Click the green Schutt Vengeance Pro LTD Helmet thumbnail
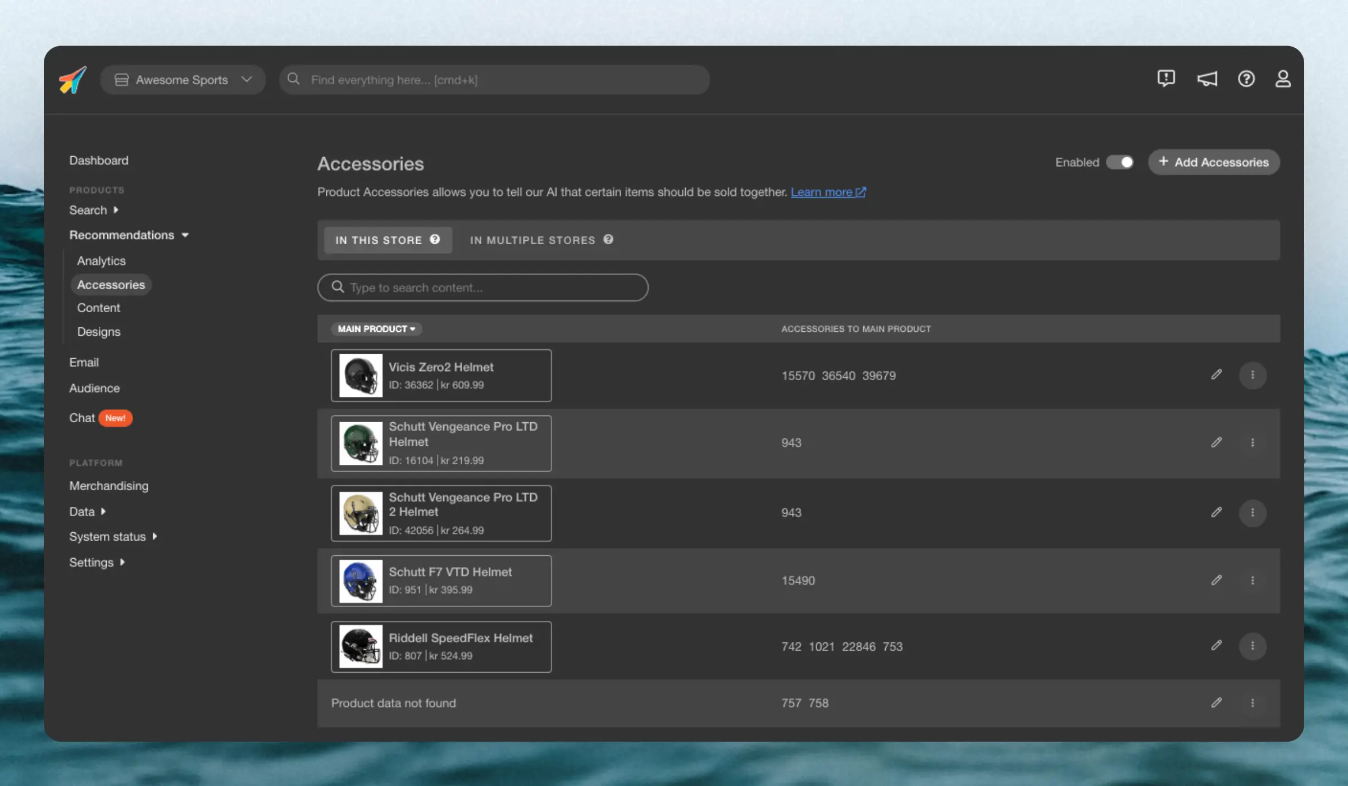The image size is (1348, 786). [361, 443]
